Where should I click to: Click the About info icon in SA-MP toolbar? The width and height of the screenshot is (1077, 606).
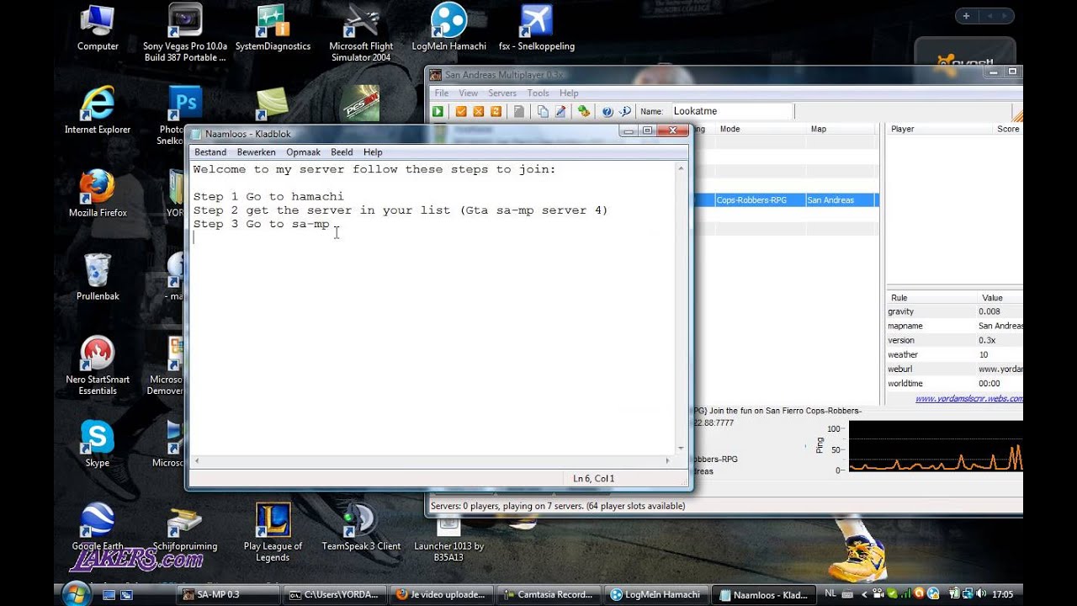(625, 111)
